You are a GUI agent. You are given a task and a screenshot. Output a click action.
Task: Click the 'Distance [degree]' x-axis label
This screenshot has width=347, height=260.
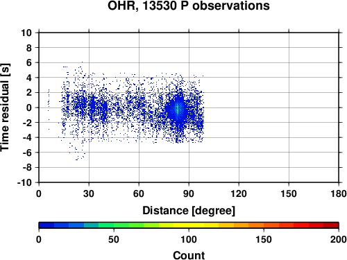pos(189,211)
